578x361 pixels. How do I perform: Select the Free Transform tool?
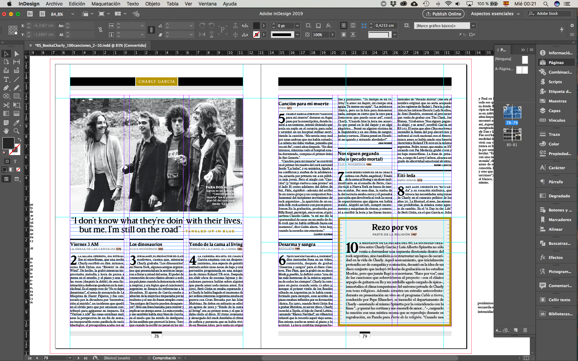pos(17,105)
